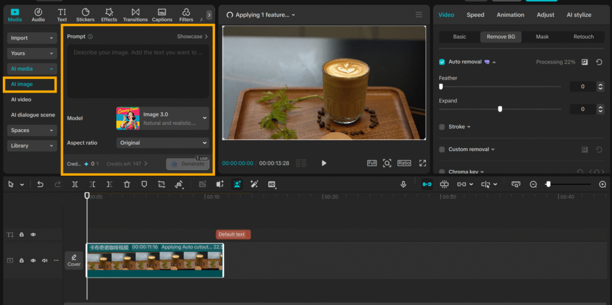Select the Basic sub-tab
This screenshot has height=305, width=612.
coord(460,36)
